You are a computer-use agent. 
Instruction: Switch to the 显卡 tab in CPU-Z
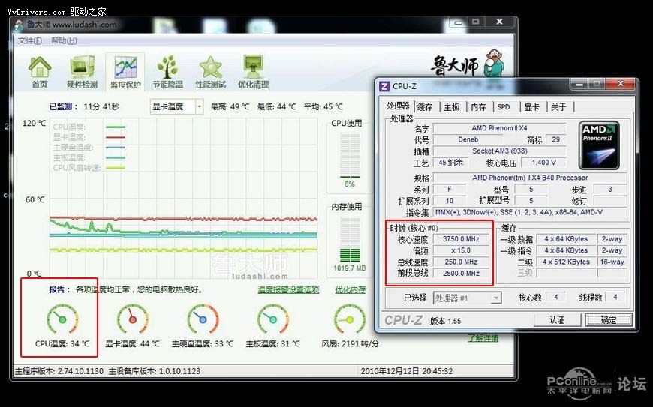point(531,107)
